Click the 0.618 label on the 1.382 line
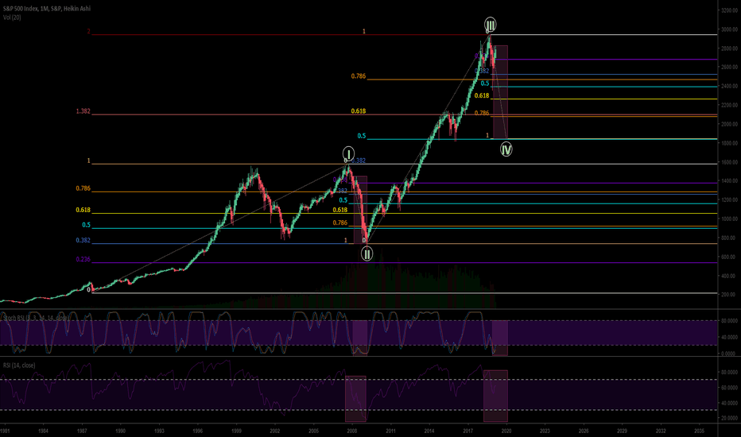Image resolution: width=741 pixels, height=437 pixels. pyautogui.click(x=359, y=111)
